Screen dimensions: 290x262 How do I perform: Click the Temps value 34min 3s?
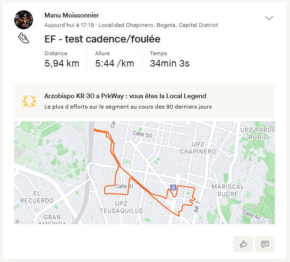click(x=170, y=63)
